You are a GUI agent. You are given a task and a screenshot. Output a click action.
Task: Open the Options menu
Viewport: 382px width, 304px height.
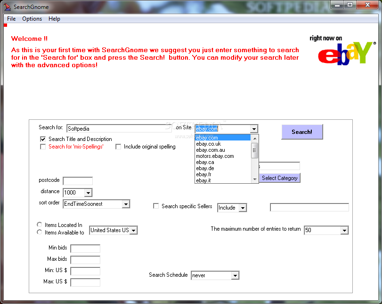[32, 19]
